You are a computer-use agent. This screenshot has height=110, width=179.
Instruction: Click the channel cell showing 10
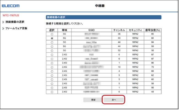[x=119, y=67]
